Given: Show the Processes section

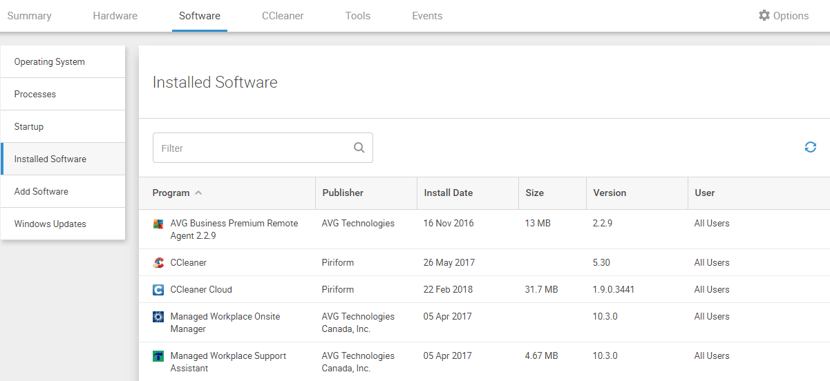Looking at the screenshot, I should [x=35, y=94].
